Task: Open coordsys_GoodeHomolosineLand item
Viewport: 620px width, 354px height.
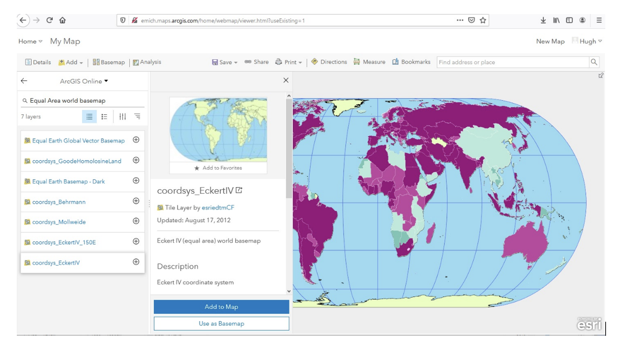Action: pos(77,161)
